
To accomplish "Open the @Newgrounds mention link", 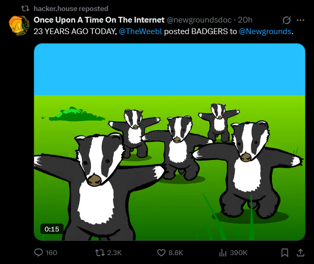I will pyautogui.click(x=265, y=31).
